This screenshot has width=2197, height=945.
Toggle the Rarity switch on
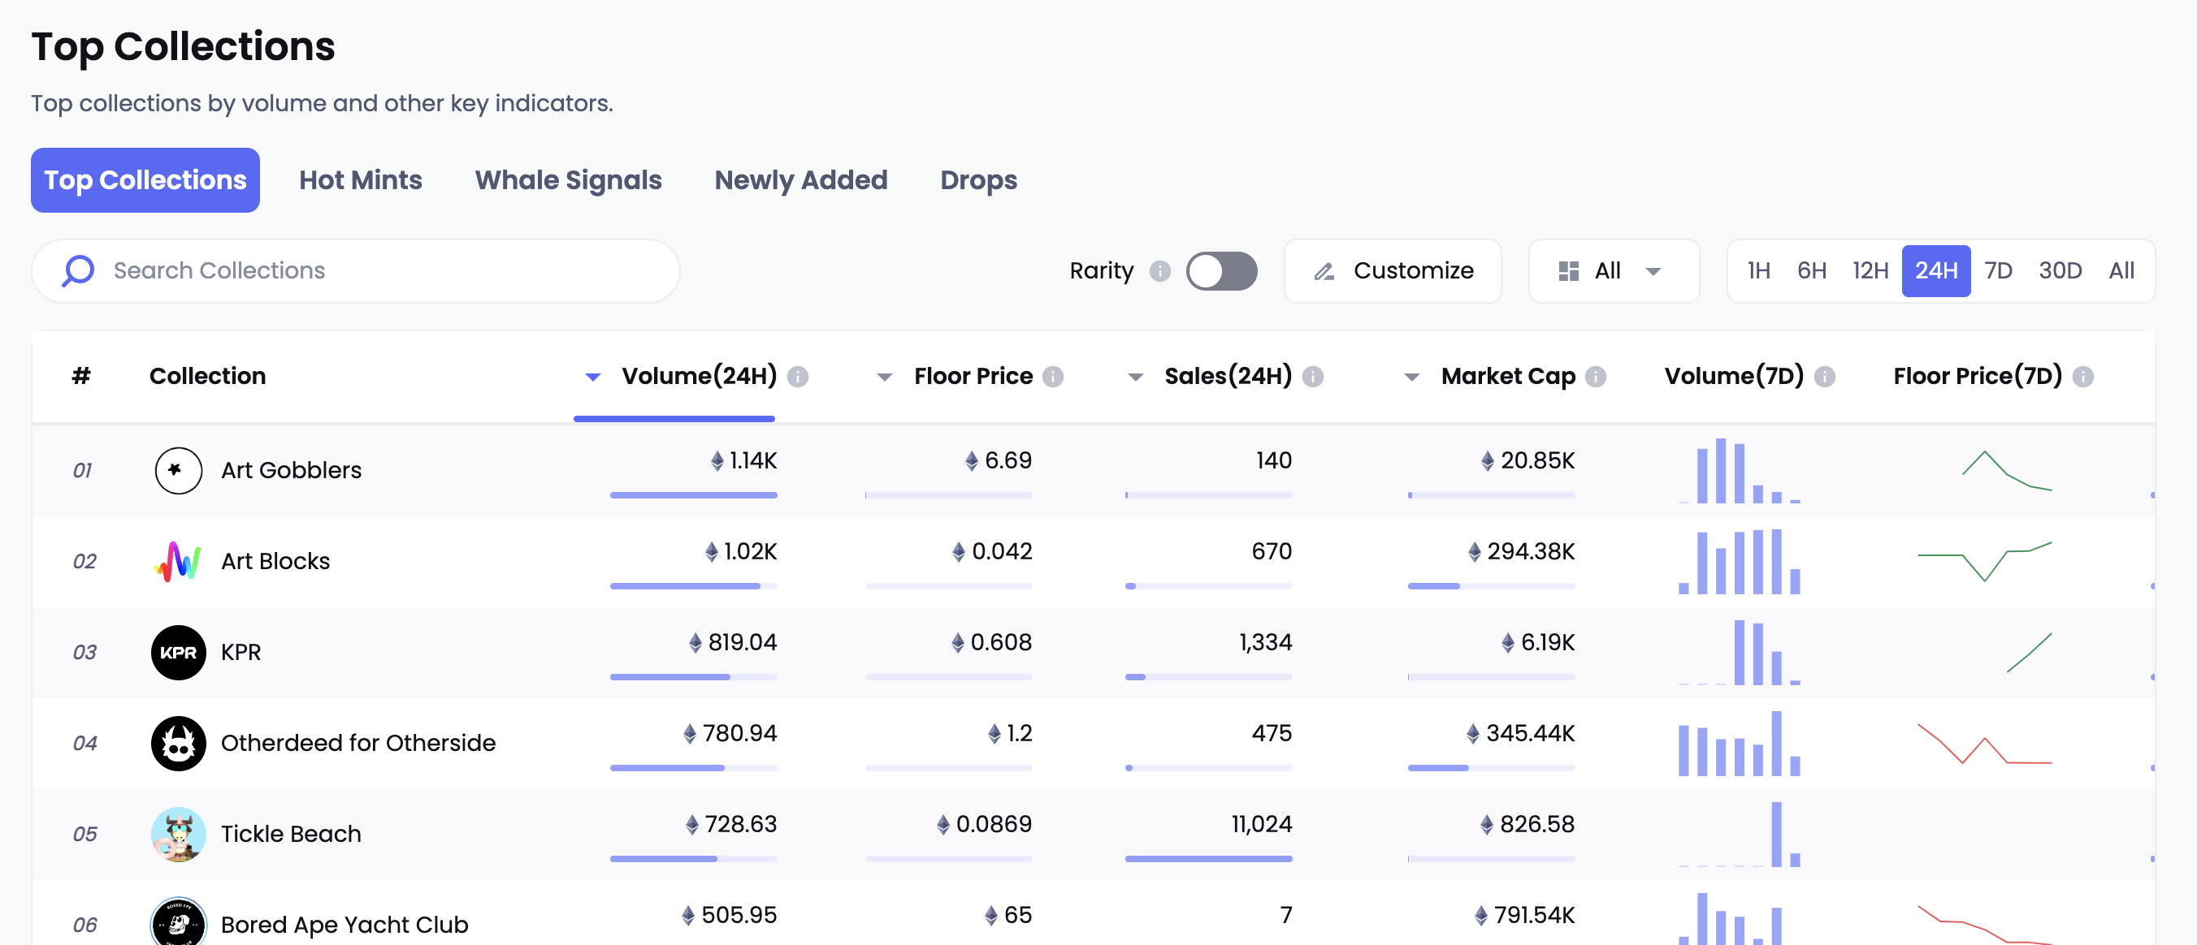coord(1220,271)
